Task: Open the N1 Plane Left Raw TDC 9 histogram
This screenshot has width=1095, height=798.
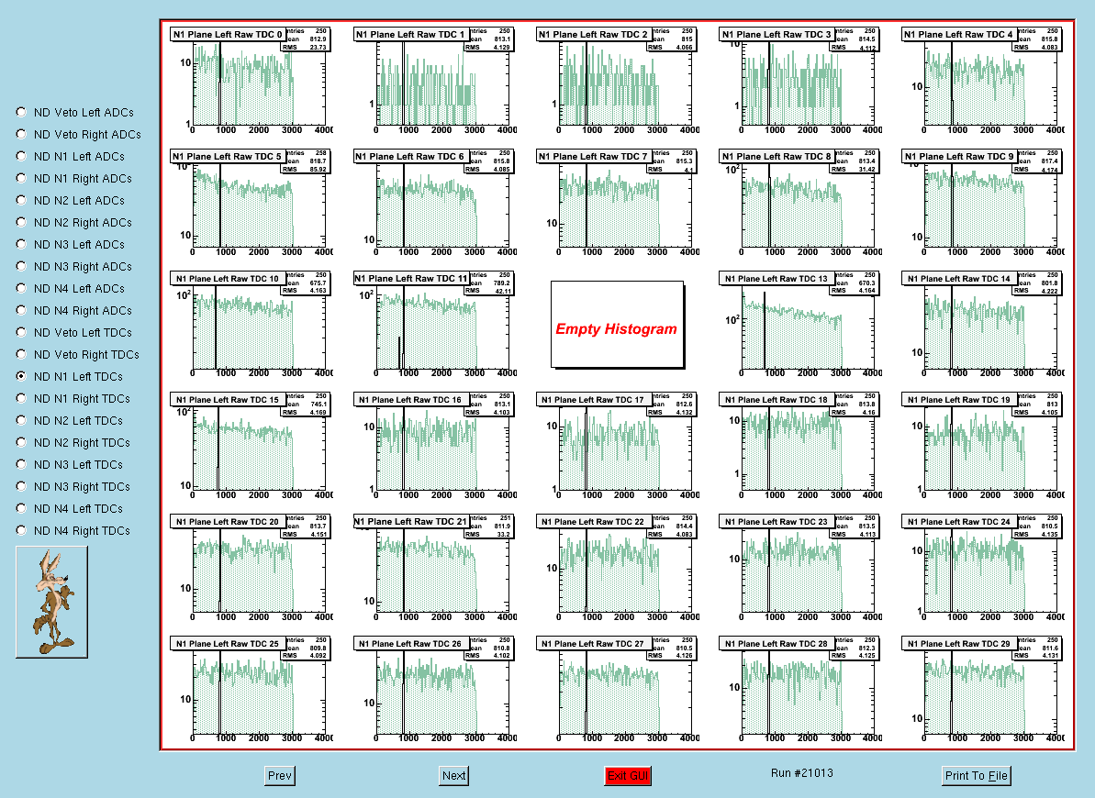Action: [983, 203]
